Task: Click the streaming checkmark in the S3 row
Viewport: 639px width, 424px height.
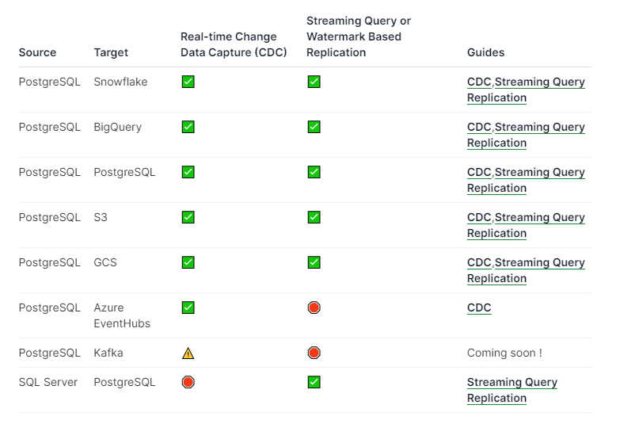Action: (314, 217)
